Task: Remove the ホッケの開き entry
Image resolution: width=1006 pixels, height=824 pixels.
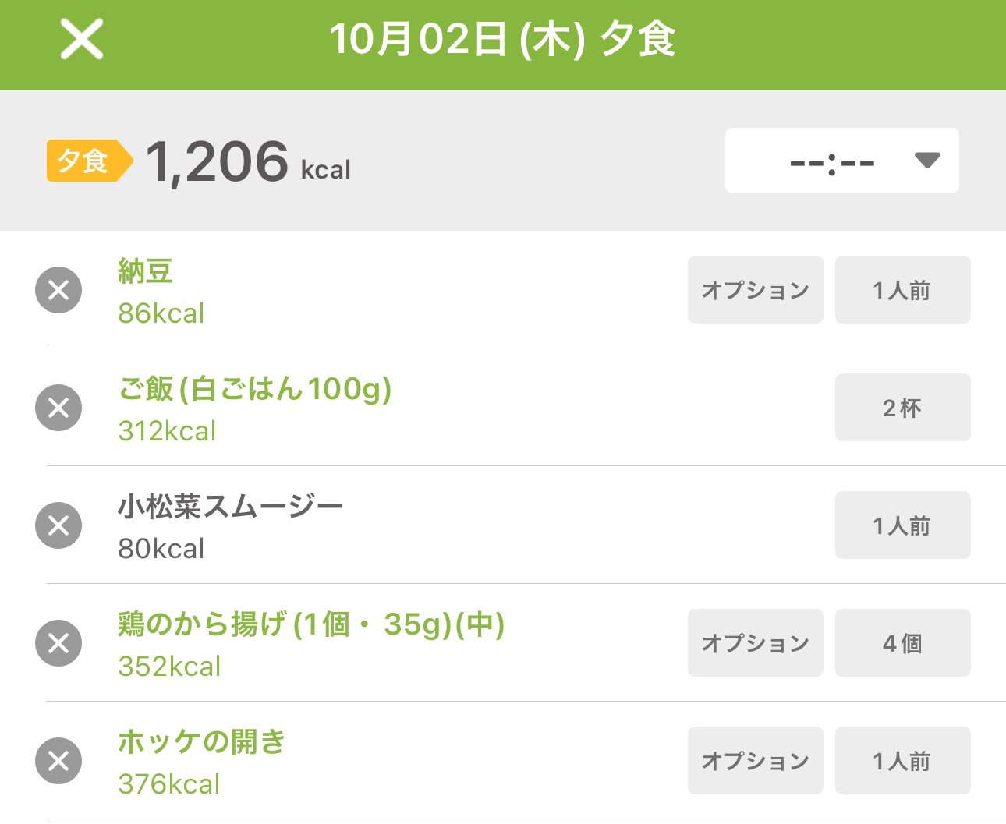Action: click(58, 761)
